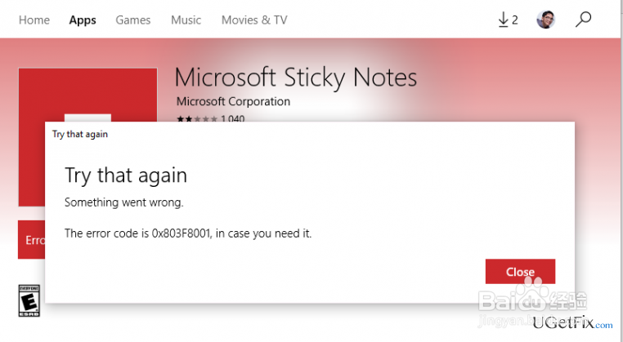Open the downloads indicator showing 2

509,20
